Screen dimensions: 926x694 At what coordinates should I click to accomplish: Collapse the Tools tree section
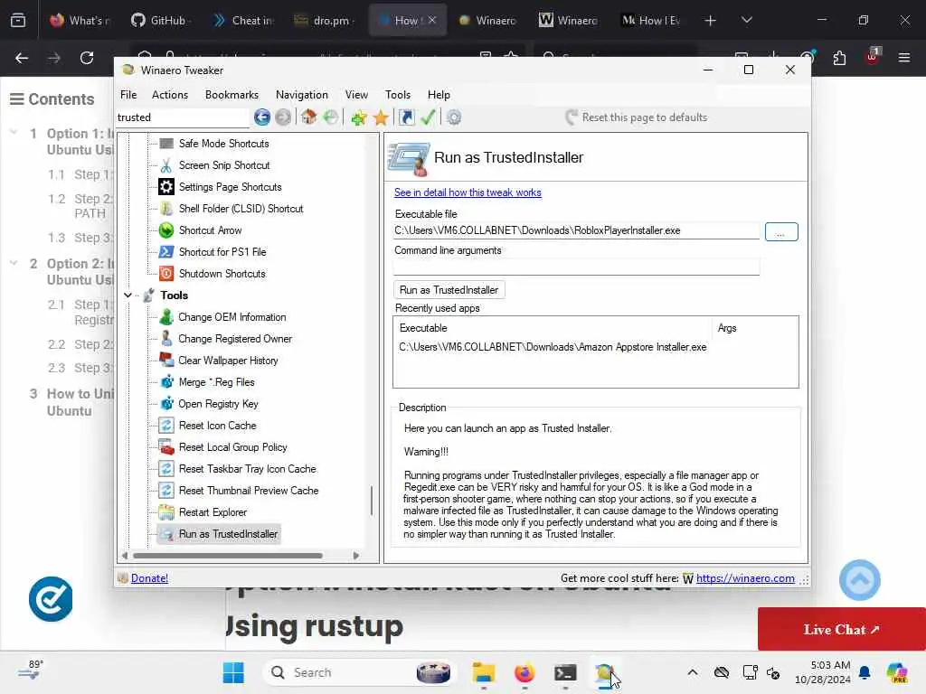click(x=128, y=295)
